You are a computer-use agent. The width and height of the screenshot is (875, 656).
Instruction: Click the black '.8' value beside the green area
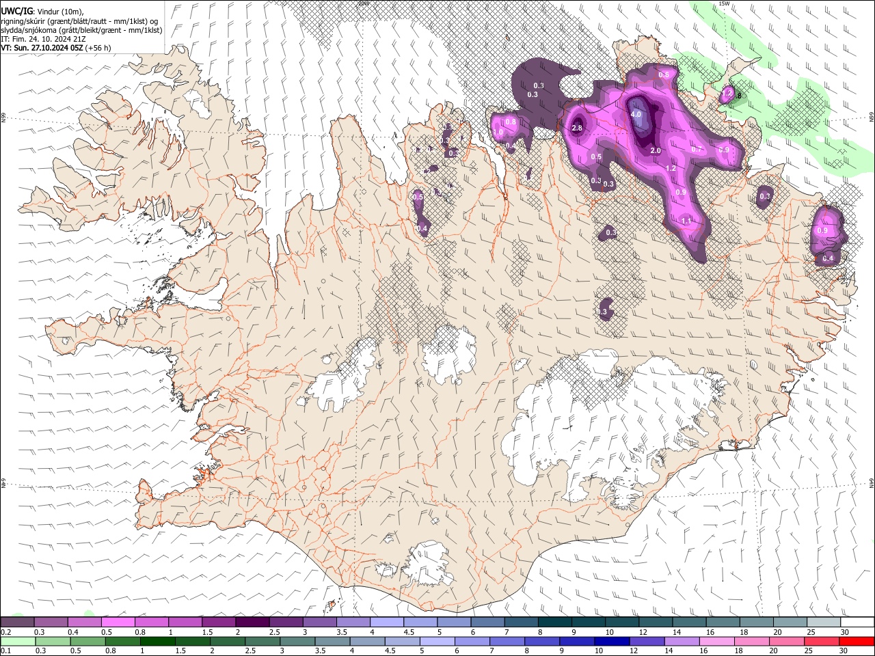(x=738, y=96)
